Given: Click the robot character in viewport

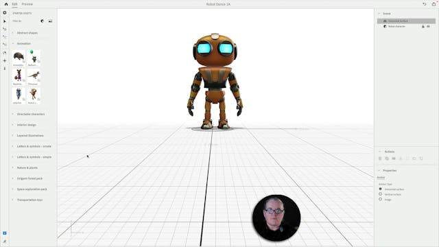Looking at the screenshot, I should tap(215, 81).
